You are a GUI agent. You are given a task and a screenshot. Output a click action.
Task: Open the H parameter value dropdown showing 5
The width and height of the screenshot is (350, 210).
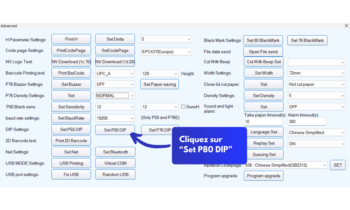(166, 39)
